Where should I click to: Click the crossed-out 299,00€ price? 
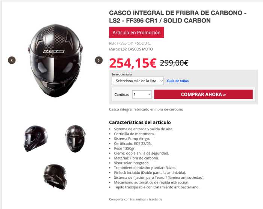[x=174, y=63]
